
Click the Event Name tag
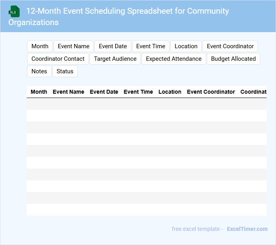click(x=74, y=46)
